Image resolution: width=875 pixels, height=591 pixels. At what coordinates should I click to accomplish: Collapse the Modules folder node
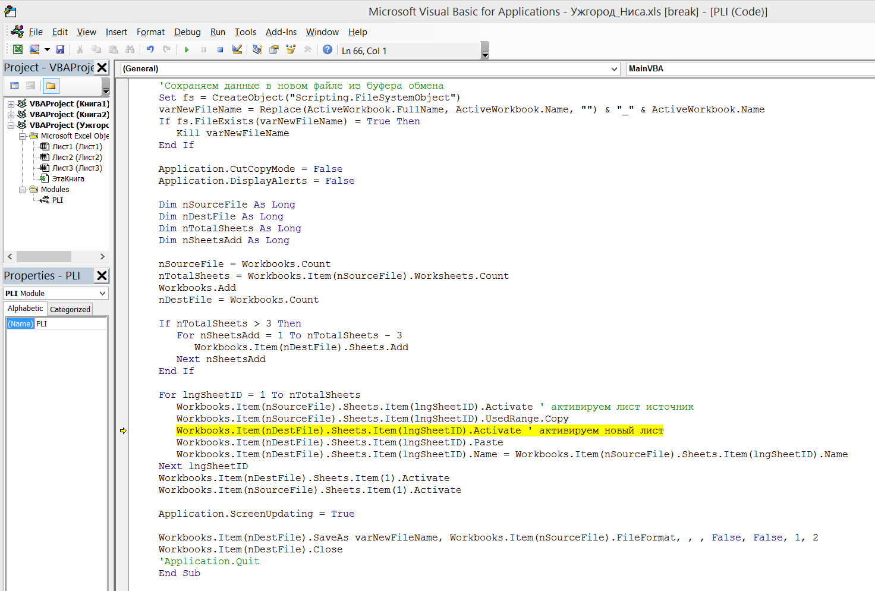coord(22,190)
